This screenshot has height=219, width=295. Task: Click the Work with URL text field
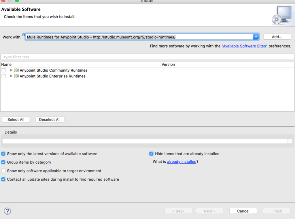[x=139, y=37]
